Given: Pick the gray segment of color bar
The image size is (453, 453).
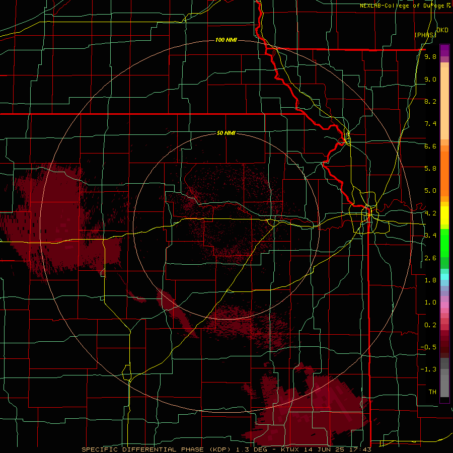Looking at the screenshot, I should point(444,379).
